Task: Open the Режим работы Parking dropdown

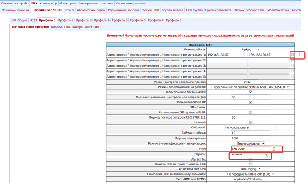Action: (x=251, y=49)
